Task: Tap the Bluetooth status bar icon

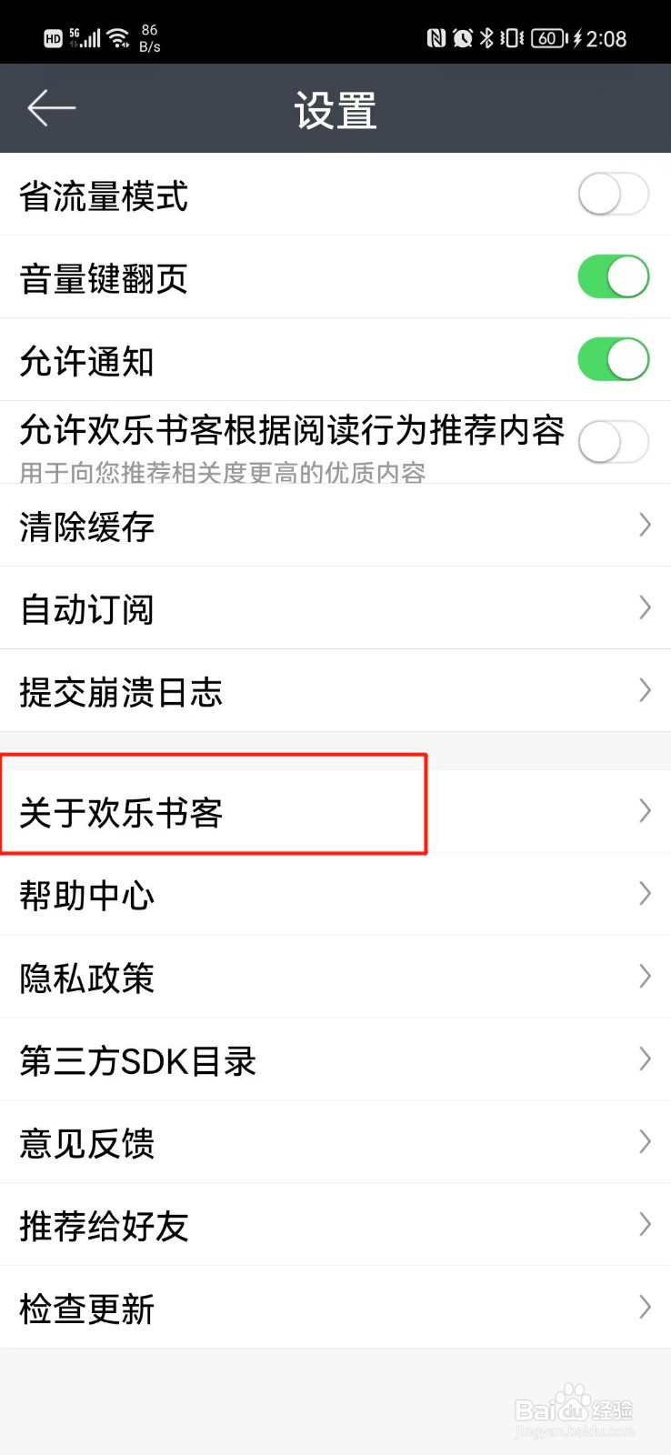Action: pos(486,37)
